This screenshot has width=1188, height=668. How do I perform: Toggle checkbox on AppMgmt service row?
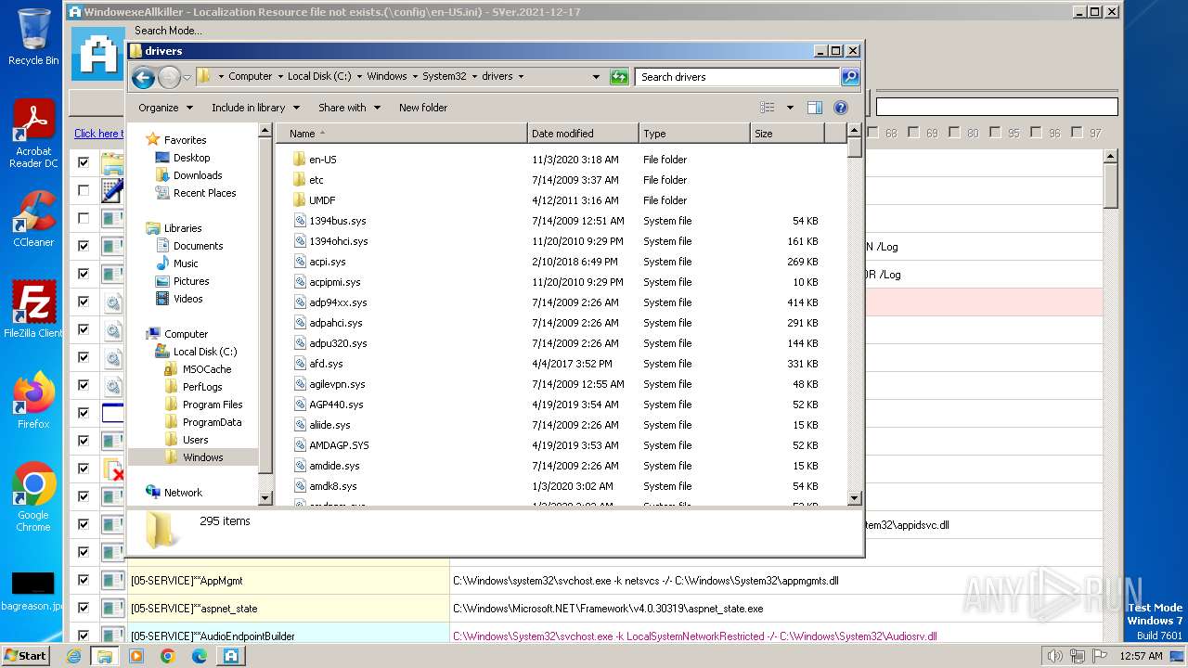click(x=84, y=580)
